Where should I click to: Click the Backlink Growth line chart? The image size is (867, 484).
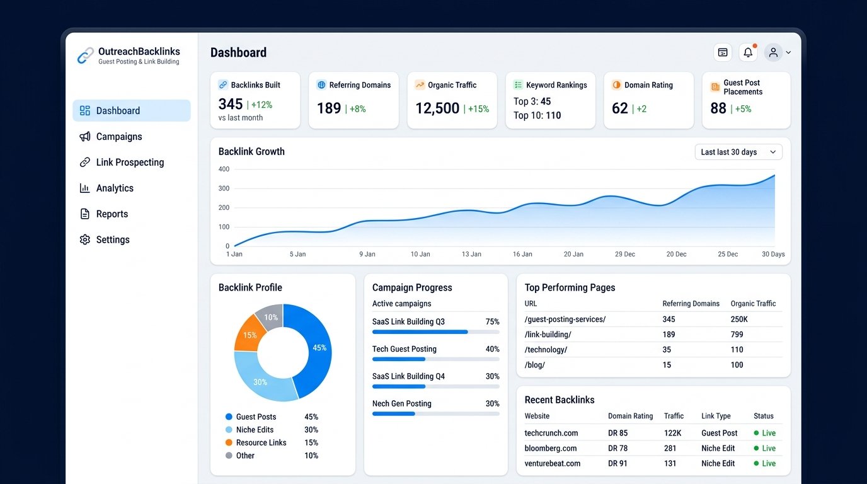[504, 211]
